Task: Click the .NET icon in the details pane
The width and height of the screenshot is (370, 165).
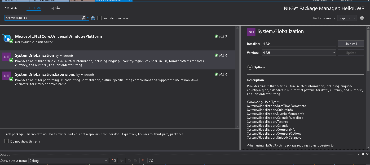Action: point(251,32)
